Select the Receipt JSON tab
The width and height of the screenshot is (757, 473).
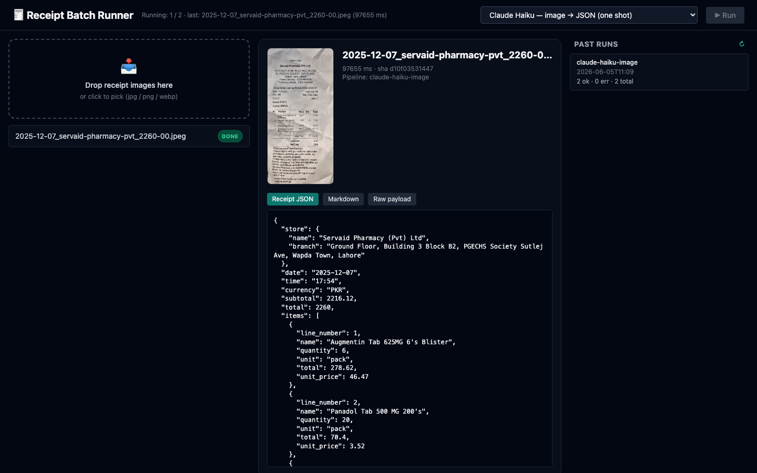(293, 199)
